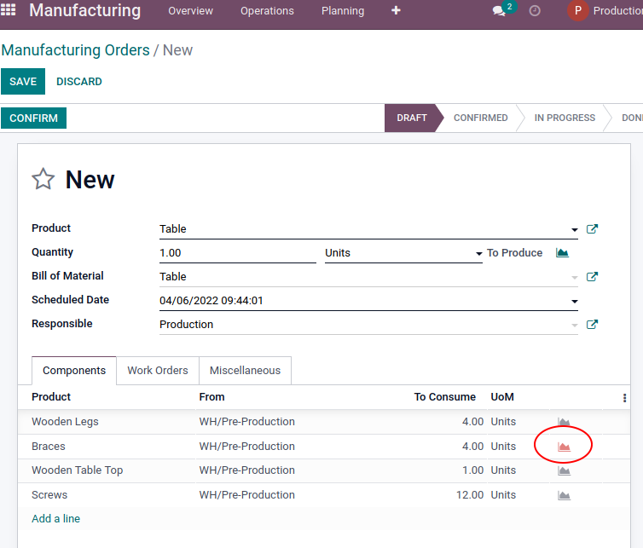Screen dimensions: 643x548
Task: Open external link for Bill of Material
Action: point(592,277)
